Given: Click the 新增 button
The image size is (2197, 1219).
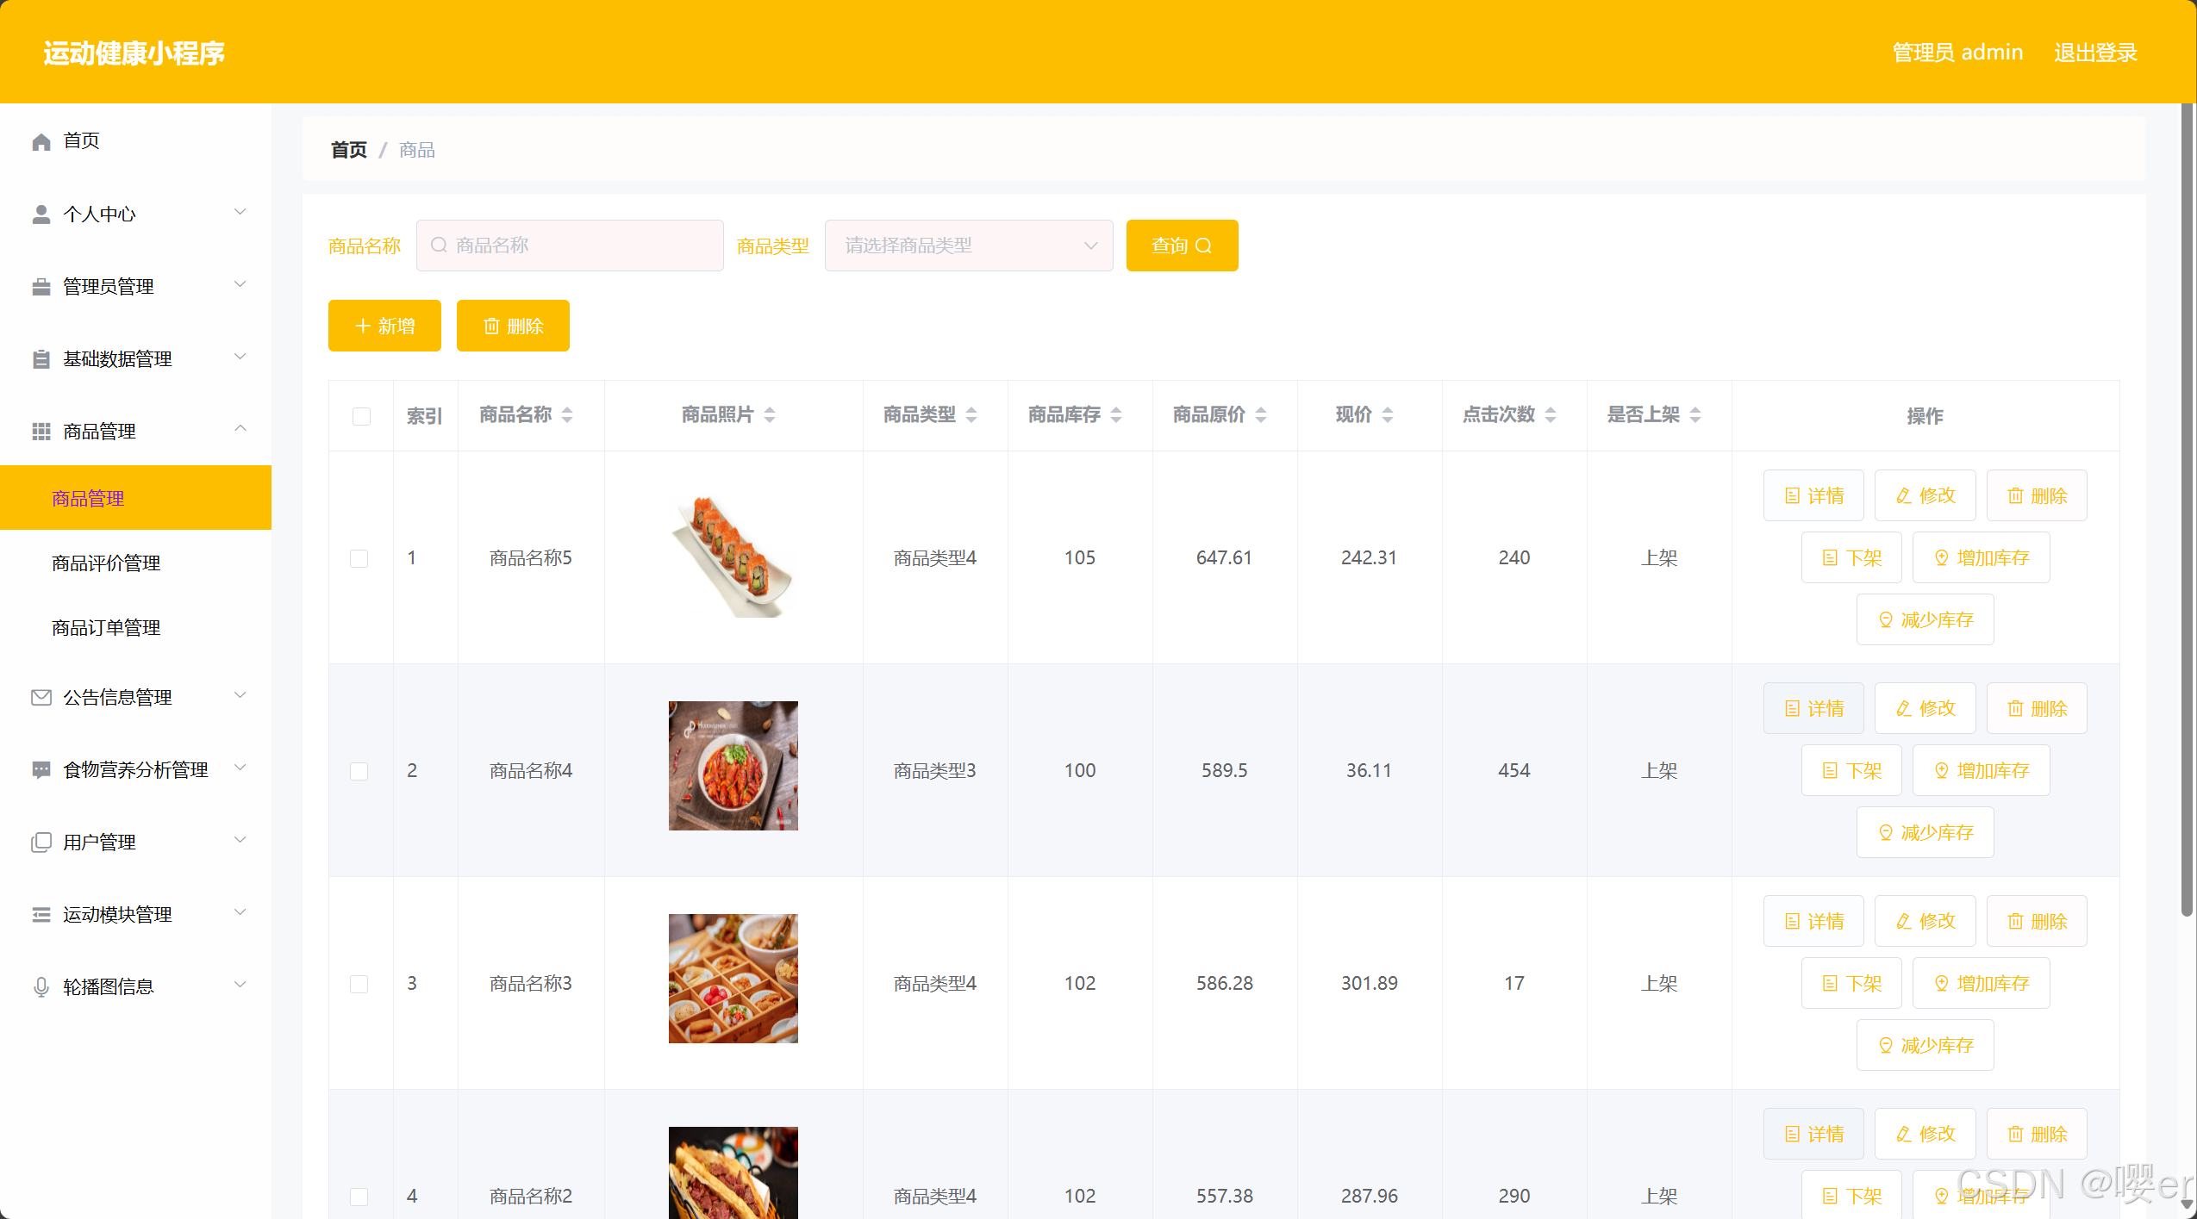Looking at the screenshot, I should point(384,326).
